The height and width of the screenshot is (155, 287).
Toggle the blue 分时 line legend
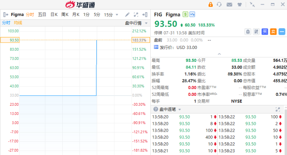pos(6,23)
